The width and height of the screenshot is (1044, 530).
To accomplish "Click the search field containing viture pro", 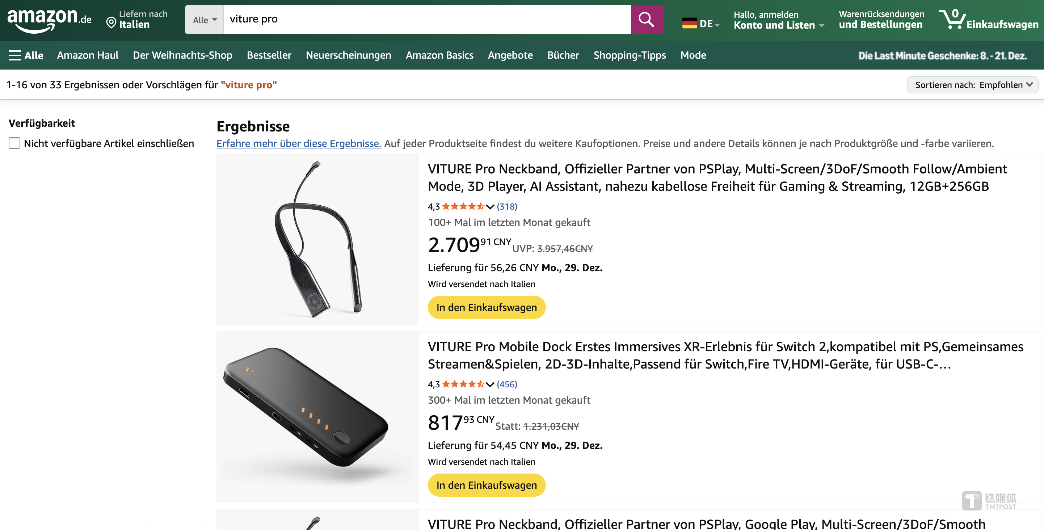I will click(x=426, y=20).
